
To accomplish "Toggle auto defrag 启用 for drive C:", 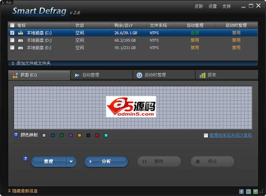I will [195, 33].
